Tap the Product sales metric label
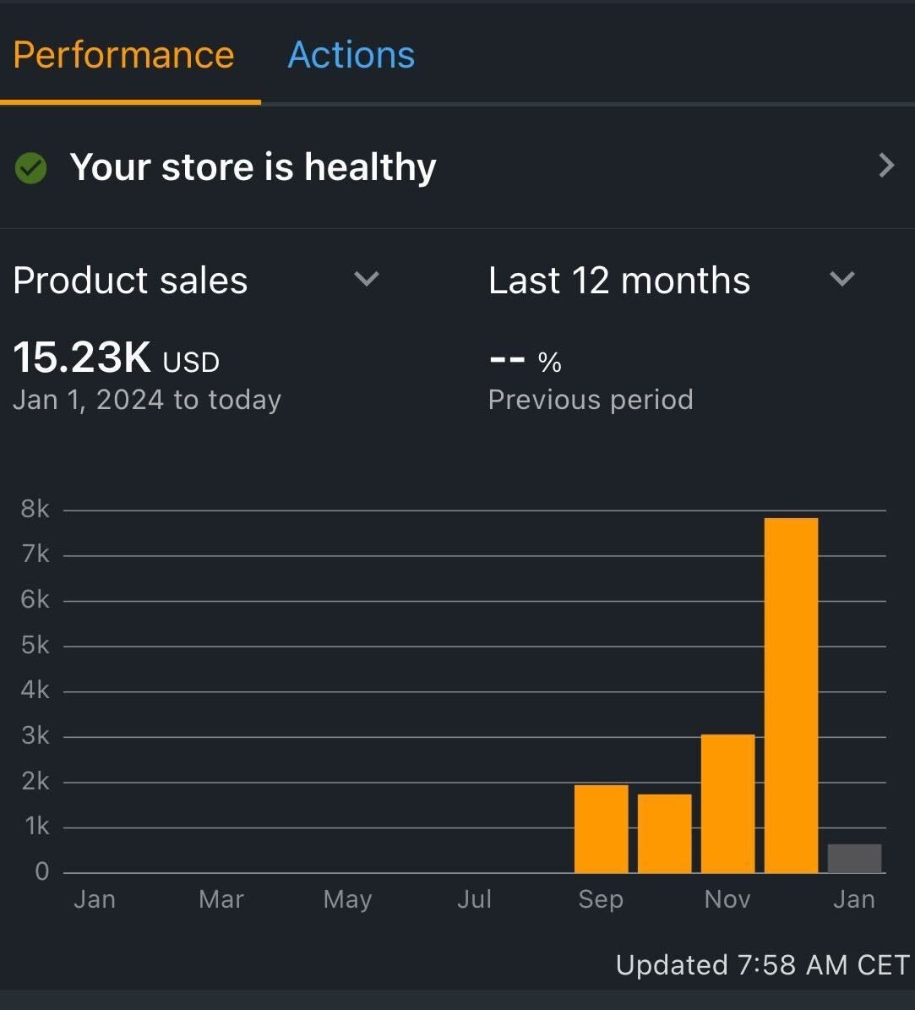 (x=130, y=281)
